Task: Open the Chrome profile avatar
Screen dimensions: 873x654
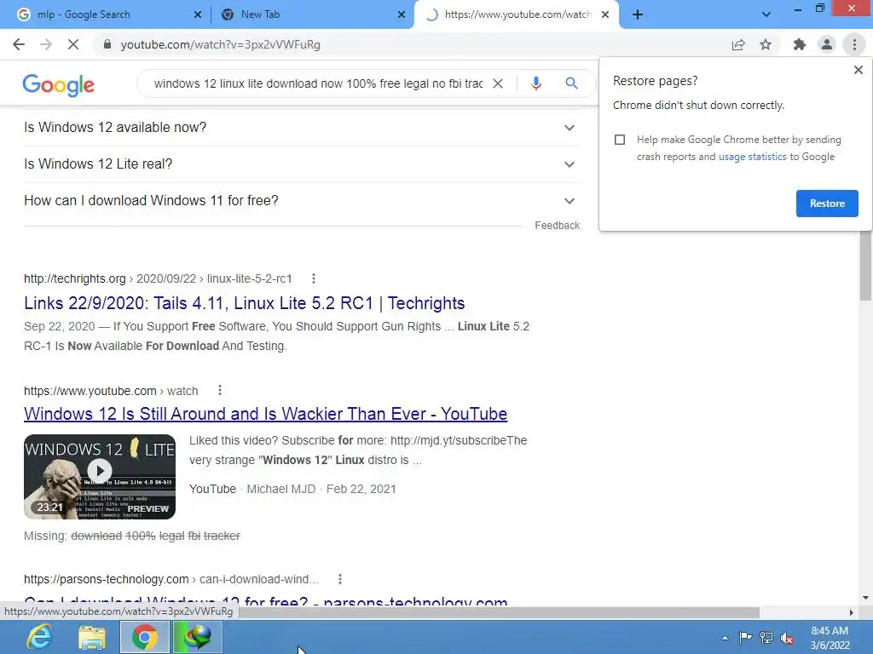Action: (x=827, y=44)
